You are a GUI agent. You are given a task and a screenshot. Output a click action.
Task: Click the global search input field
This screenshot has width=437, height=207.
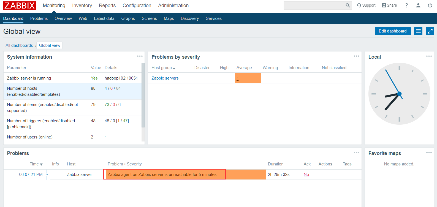coord(314,5)
